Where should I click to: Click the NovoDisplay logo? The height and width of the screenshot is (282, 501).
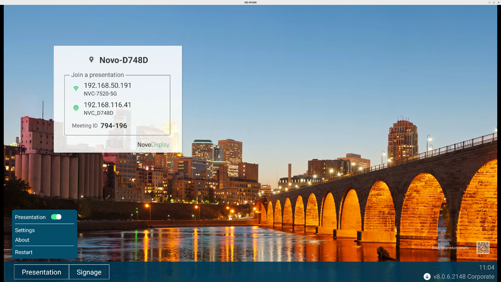coord(153,145)
